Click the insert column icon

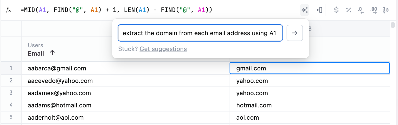point(319,10)
